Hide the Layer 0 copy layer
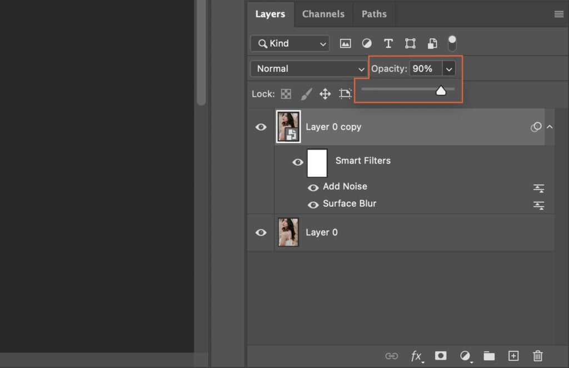569x368 pixels. (x=261, y=127)
